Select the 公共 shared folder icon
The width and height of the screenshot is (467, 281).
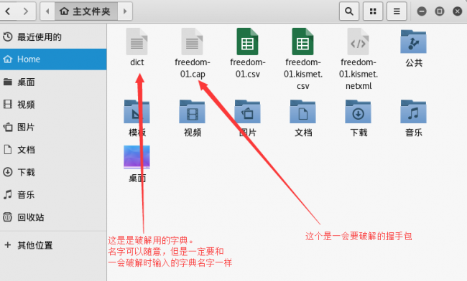coord(413,42)
